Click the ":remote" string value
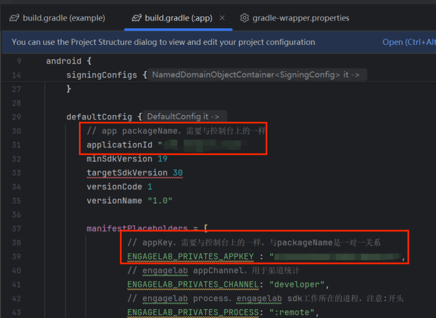 [292, 312]
